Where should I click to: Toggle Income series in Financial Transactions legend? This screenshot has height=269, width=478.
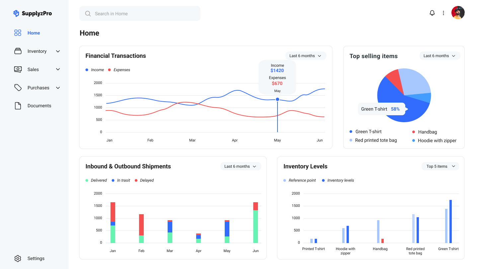pos(95,70)
